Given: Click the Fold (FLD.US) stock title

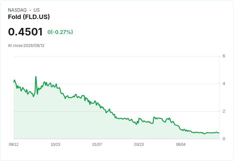Looking at the screenshot, I should pyautogui.click(x=29, y=17).
